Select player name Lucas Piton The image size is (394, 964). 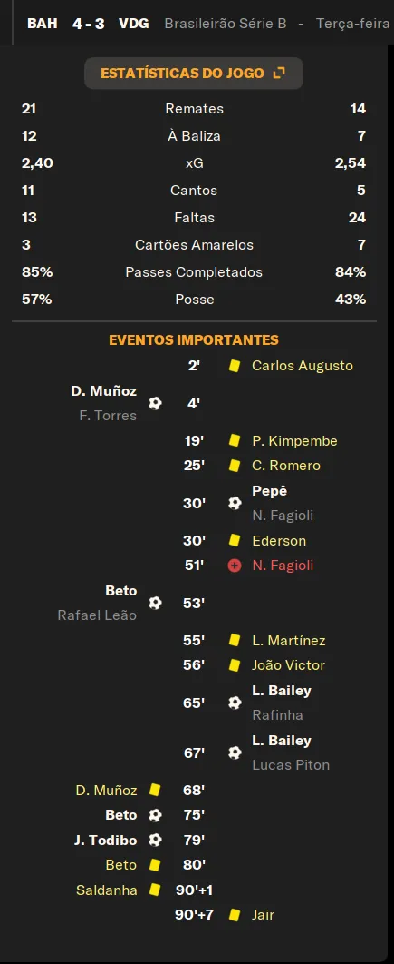point(291,765)
